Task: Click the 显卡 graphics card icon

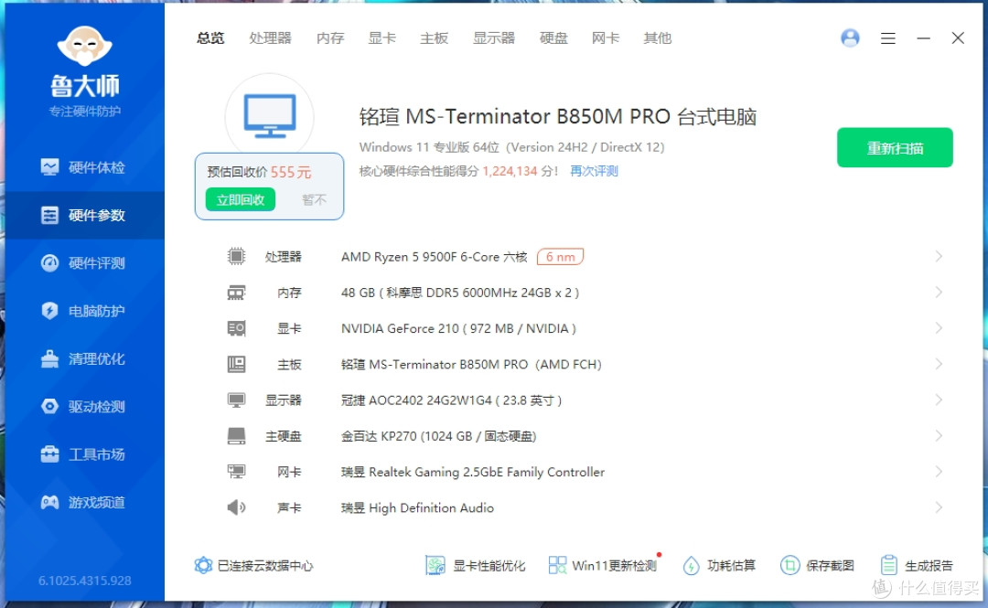Action: coord(236,328)
